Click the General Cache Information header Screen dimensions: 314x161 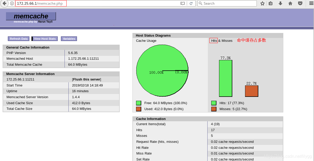click(x=61, y=47)
